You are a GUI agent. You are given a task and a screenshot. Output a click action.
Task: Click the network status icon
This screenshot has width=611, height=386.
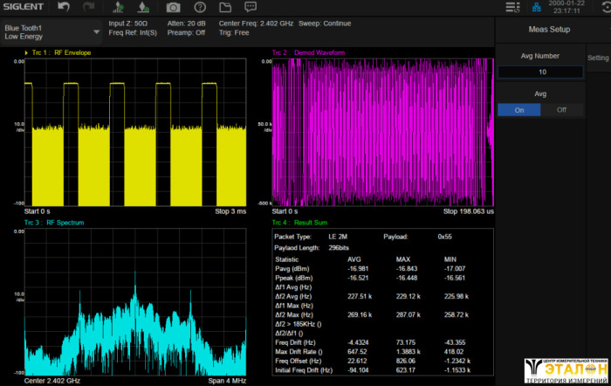[x=537, y=8]
